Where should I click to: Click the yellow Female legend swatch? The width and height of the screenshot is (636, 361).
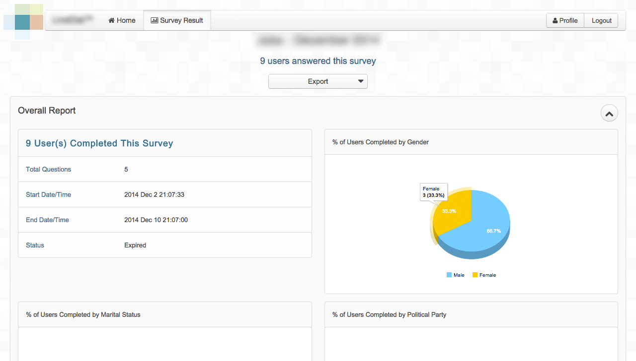(x=475, y=275)
